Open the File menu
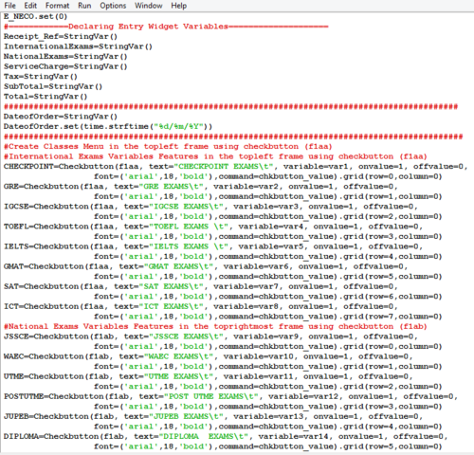 (9, 6)
